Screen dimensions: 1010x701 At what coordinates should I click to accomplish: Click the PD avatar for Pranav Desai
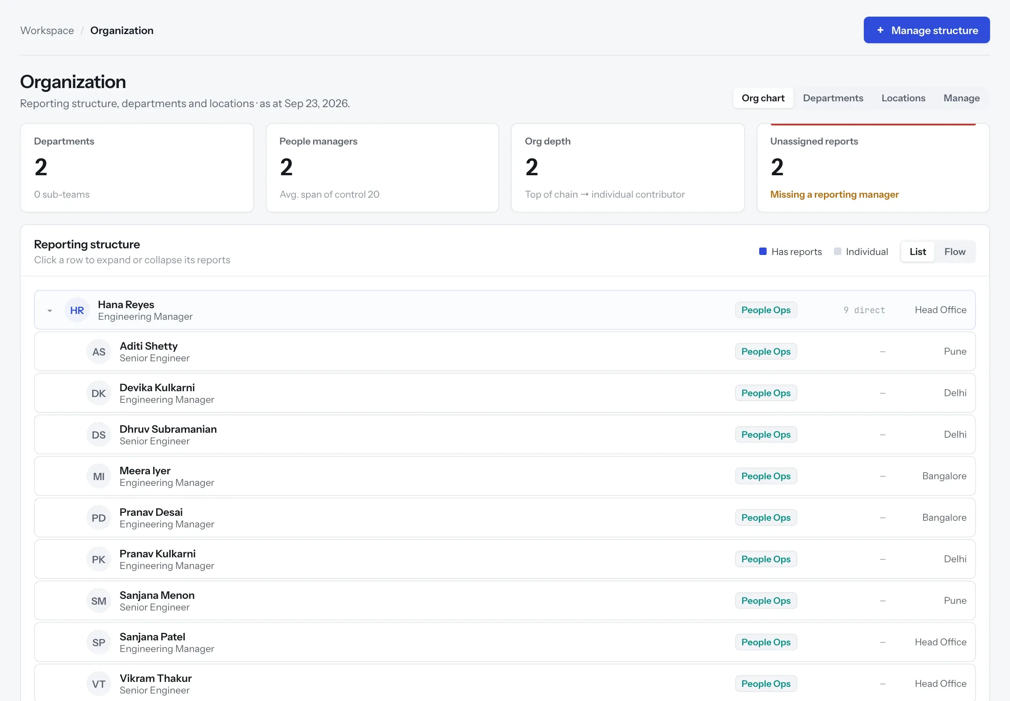click(x=99, y=518)
